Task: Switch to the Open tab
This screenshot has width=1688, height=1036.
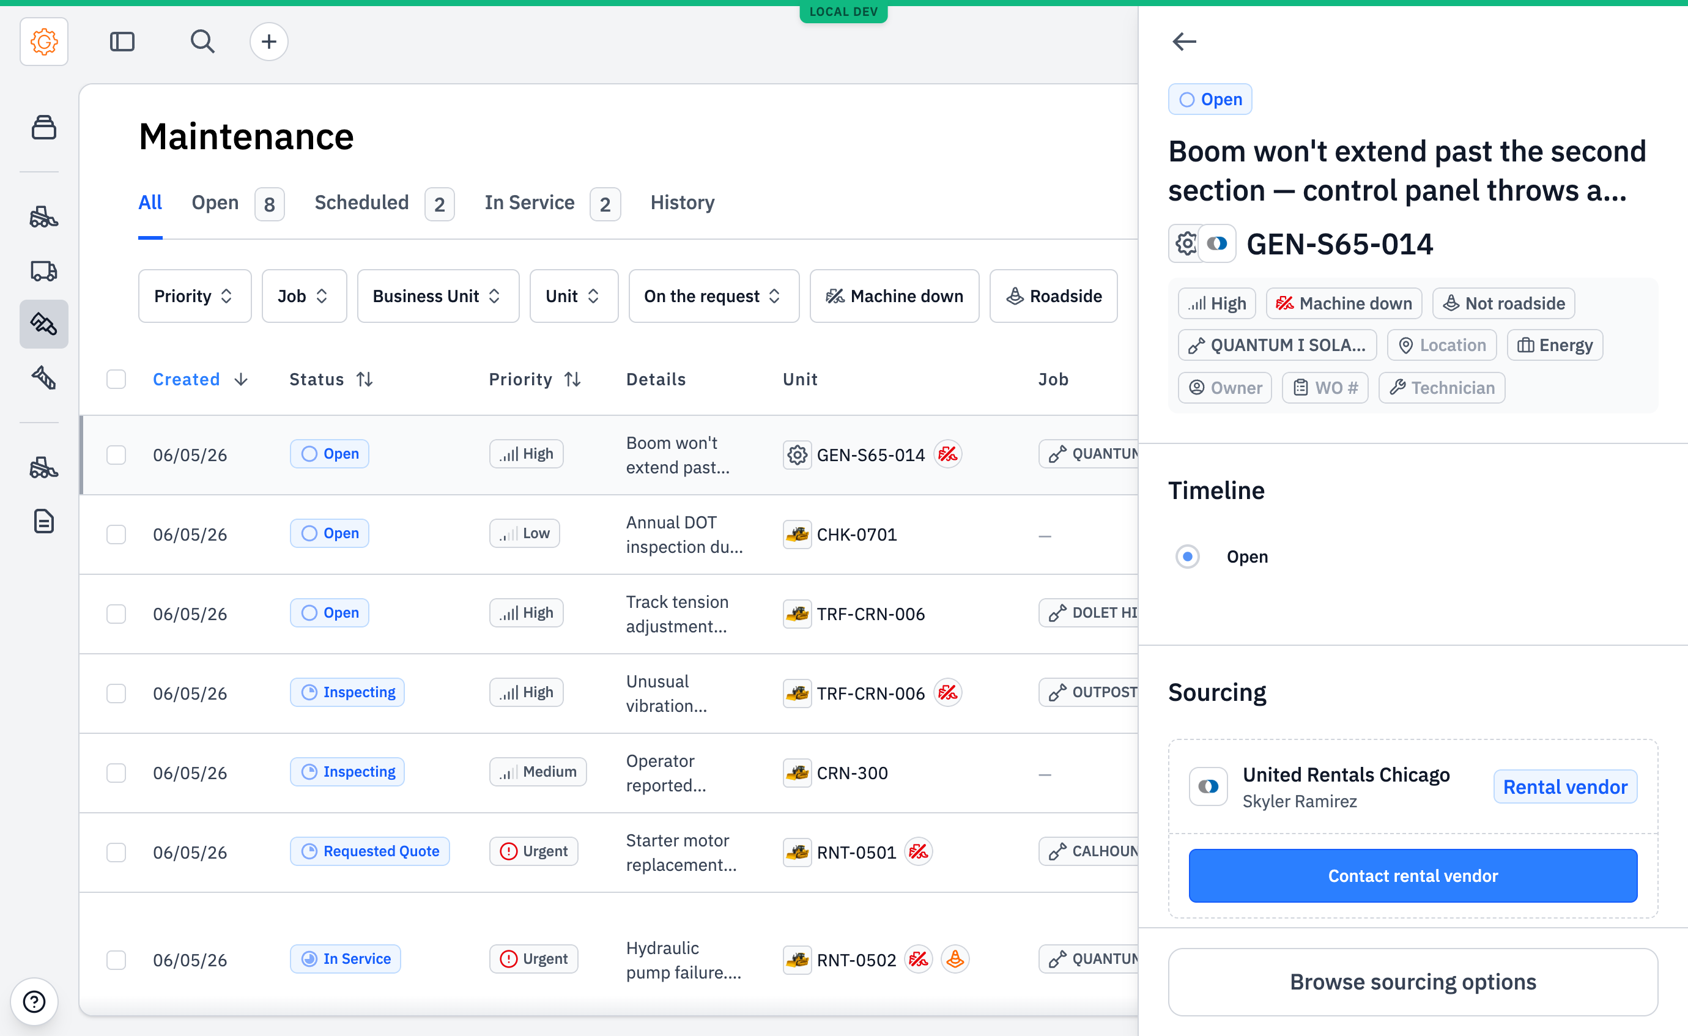Action: 238,204
